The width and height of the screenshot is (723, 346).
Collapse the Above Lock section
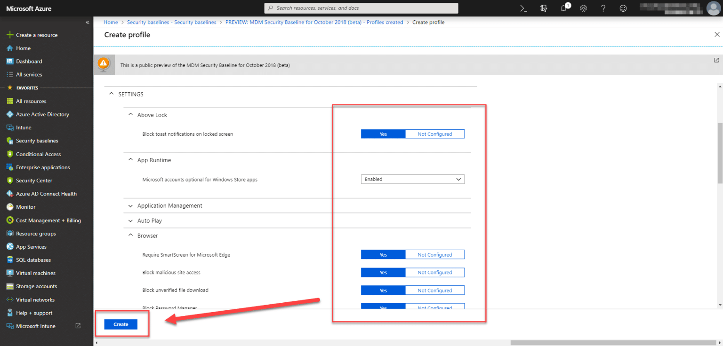pos(130,115)
